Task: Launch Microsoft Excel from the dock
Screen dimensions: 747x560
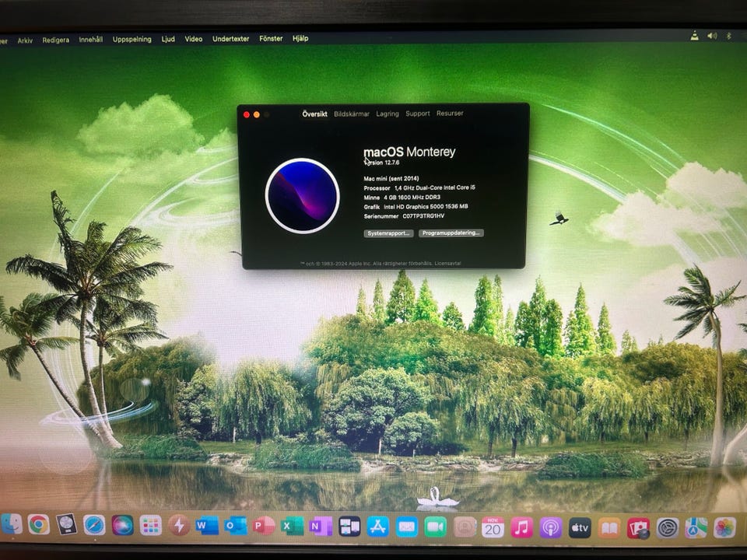Action: (293, 527)
